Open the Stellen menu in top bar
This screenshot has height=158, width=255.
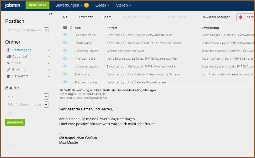click(124, 5)
